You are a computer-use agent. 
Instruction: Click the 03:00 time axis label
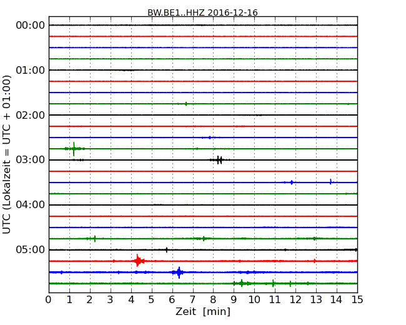[31, 160]
